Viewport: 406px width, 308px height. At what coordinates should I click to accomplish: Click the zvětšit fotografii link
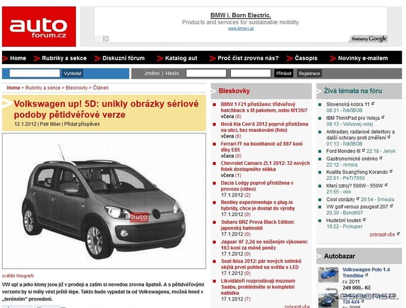point(18,276)
